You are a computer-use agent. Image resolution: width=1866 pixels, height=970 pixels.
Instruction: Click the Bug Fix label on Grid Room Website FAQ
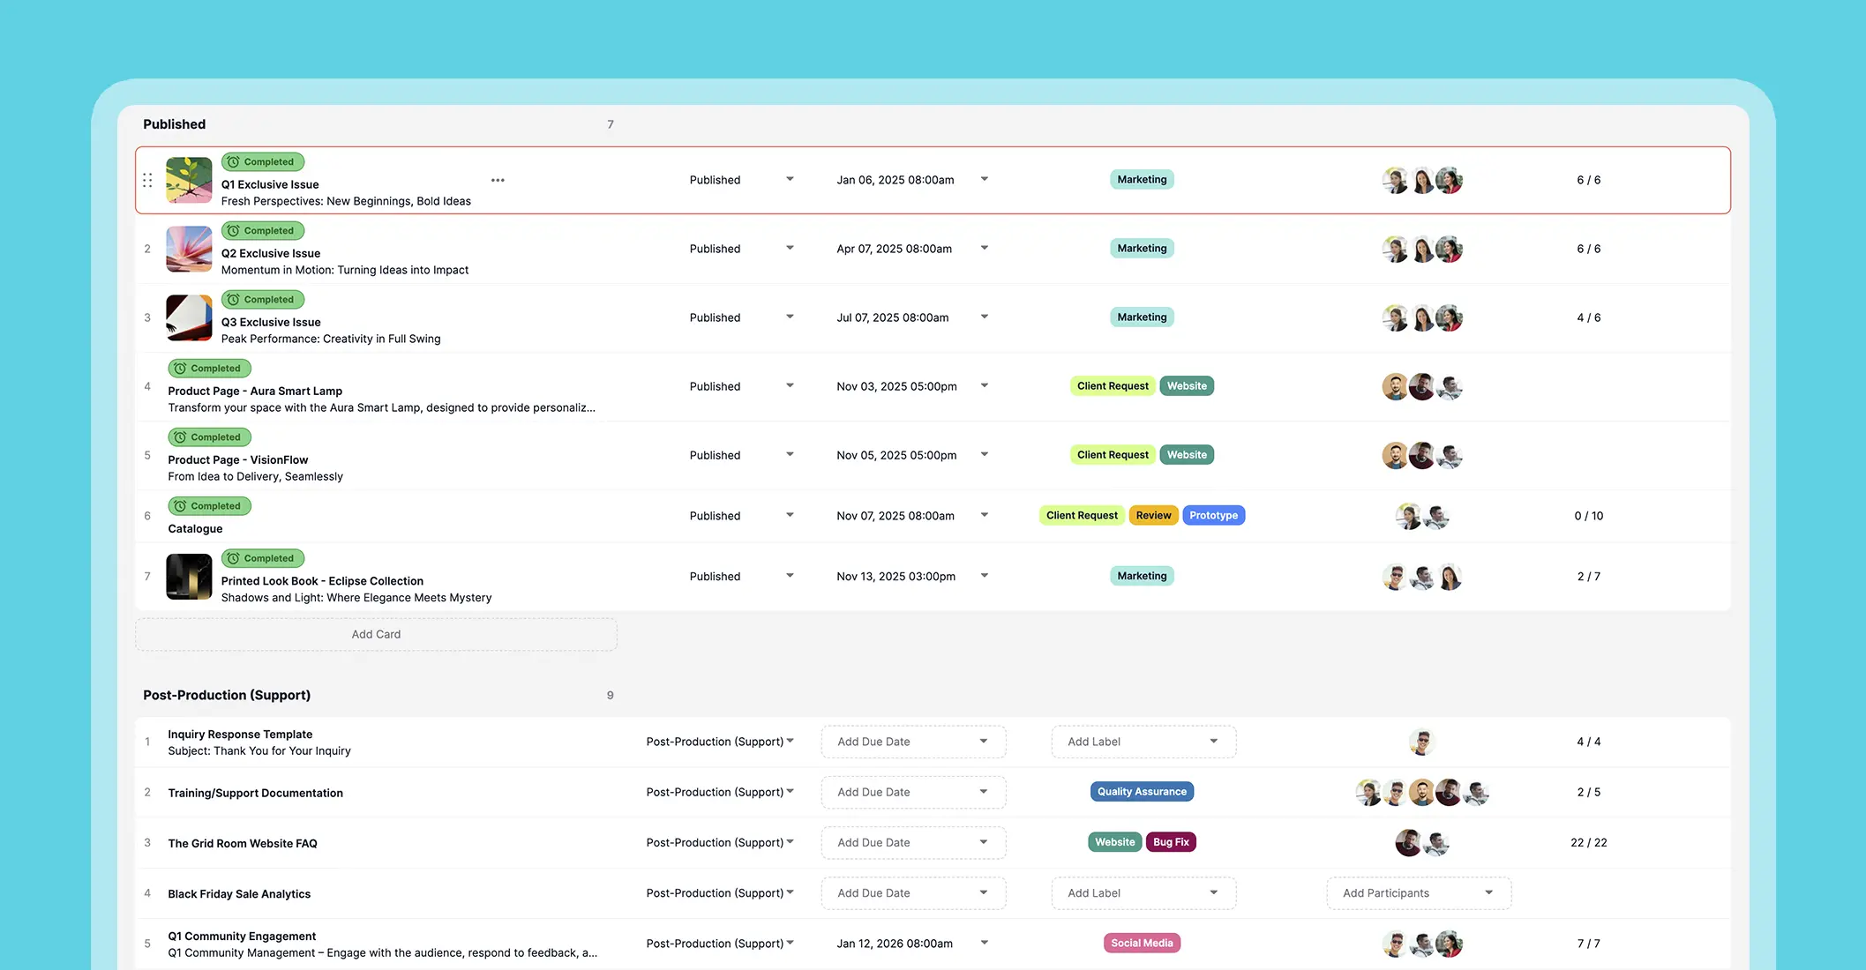tap(1171, 841)
